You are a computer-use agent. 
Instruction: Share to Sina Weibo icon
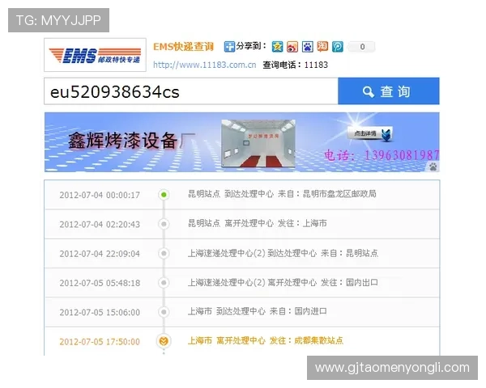click(x=292, y=47)
